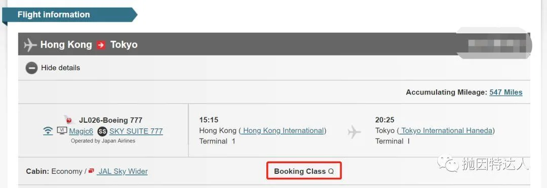Open the 547 Miles mileage link
The width and height of the screenshot is (547, 188).
click(x=506, y=92)
